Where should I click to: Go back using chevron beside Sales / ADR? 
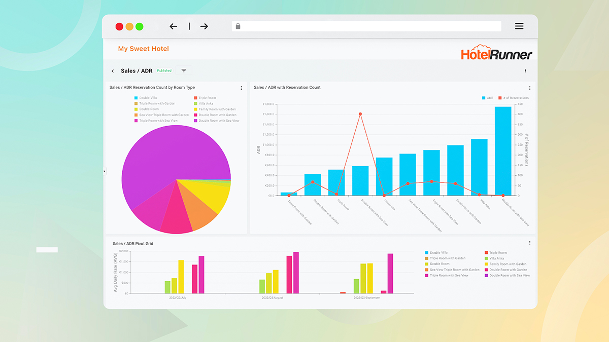[113, 71]
